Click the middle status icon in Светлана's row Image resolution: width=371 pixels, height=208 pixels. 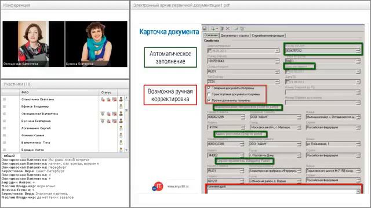108,99
